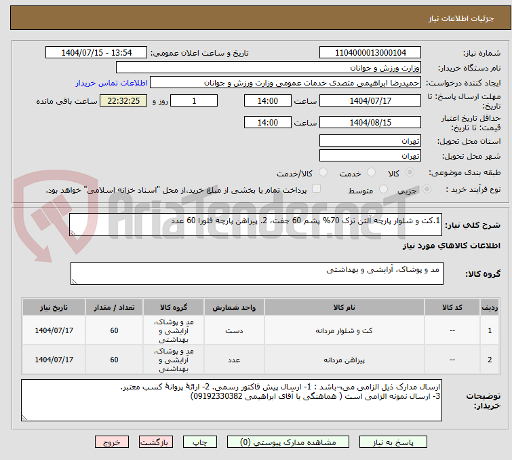Viewport: 512px width, 460px height.
Task: Click the row number 2 cell
Action: coord(490,360)
